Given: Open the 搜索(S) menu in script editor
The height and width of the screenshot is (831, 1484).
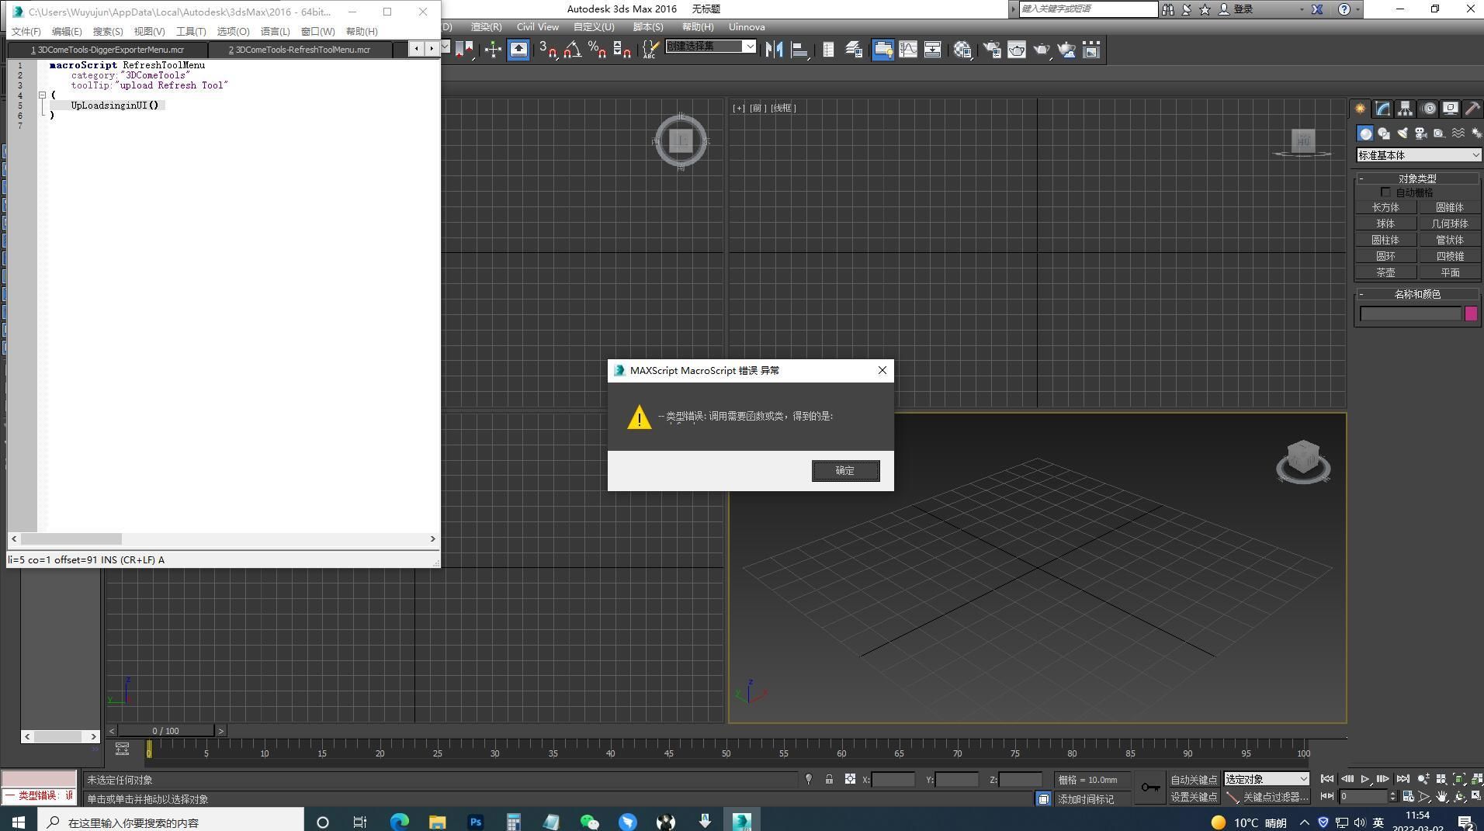Looking at the screenshot, I should 108,32.
